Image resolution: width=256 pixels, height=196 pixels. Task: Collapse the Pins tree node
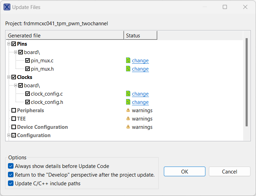pyautogui.click(x=9, y=44)
